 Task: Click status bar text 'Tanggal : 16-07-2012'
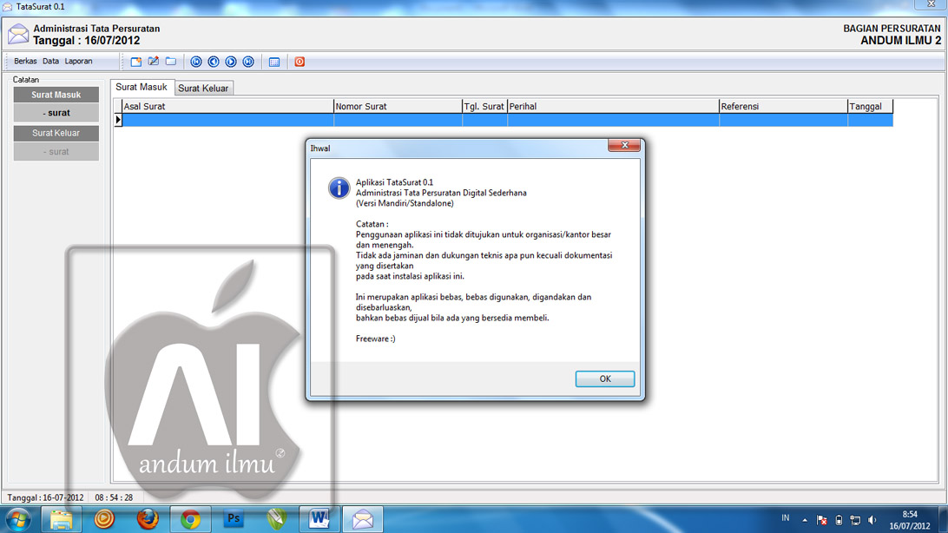point(45,498)
